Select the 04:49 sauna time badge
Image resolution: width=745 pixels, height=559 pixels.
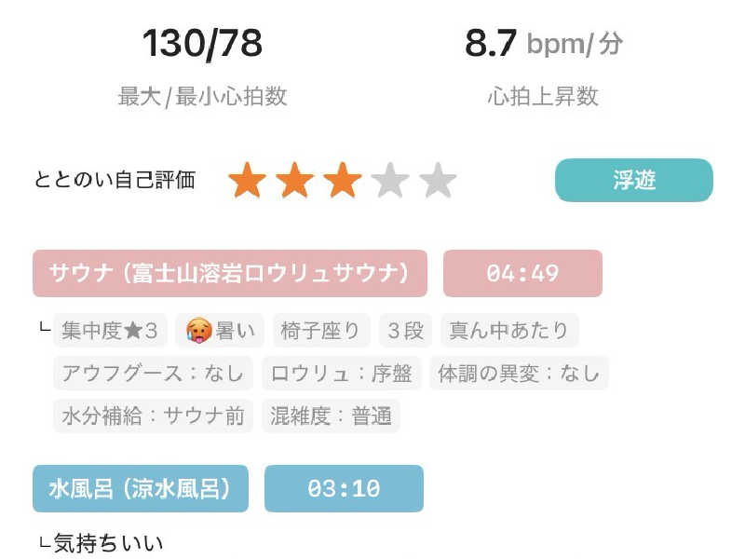[x=522, y=273]
